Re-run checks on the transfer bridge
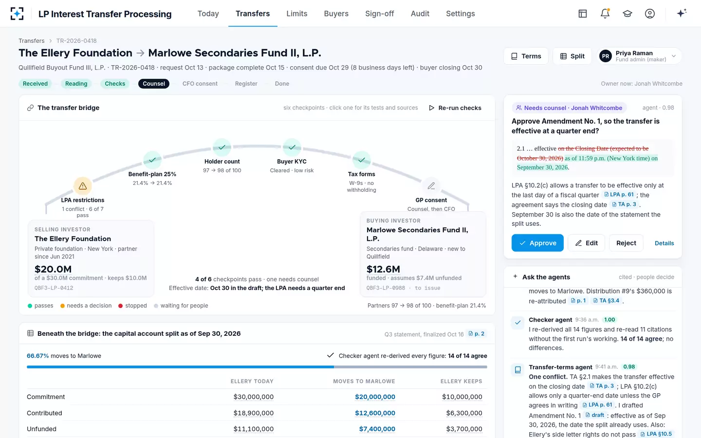 click(455, 108)
